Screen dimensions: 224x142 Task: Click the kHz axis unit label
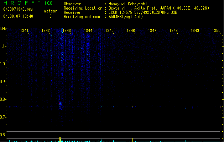[x=3, y=29]
